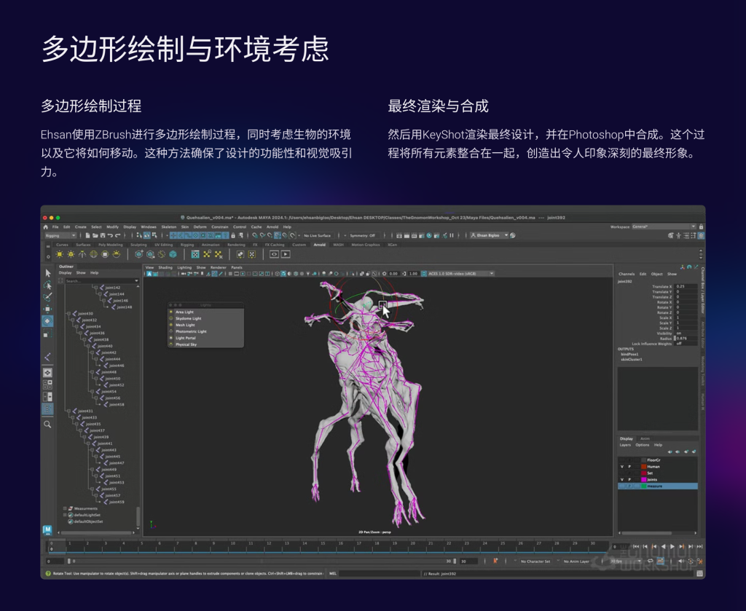This screenshot has height=611, width=746.
Task: Click the Open Scene folder icon
Action: pos(95,235)
